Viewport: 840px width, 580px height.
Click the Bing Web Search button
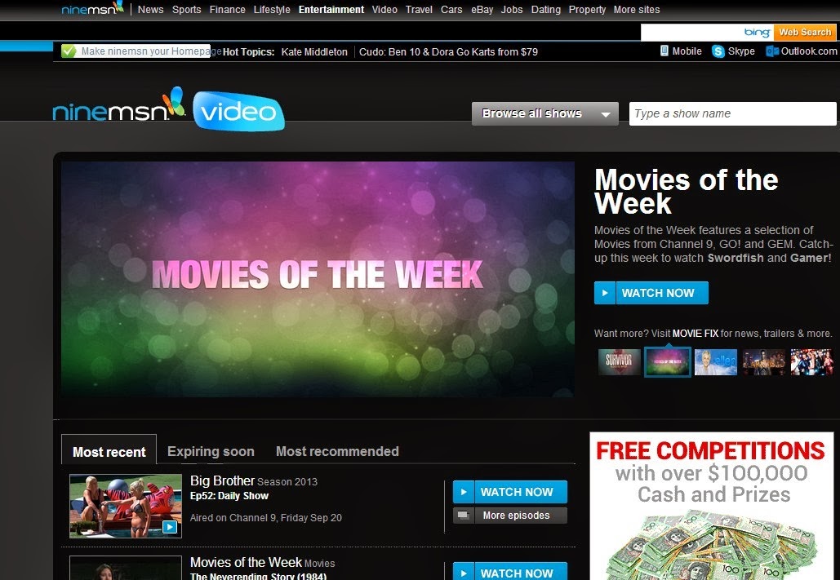[x=805, y=32]
